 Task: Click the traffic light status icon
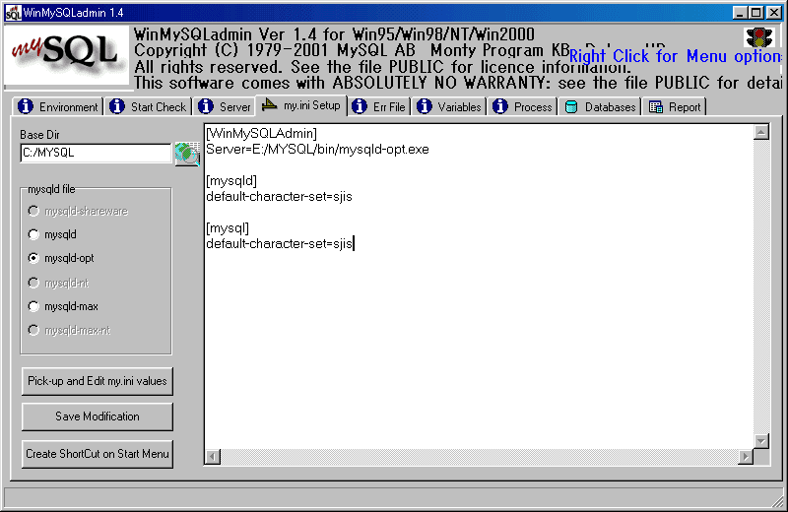(758, 37)
